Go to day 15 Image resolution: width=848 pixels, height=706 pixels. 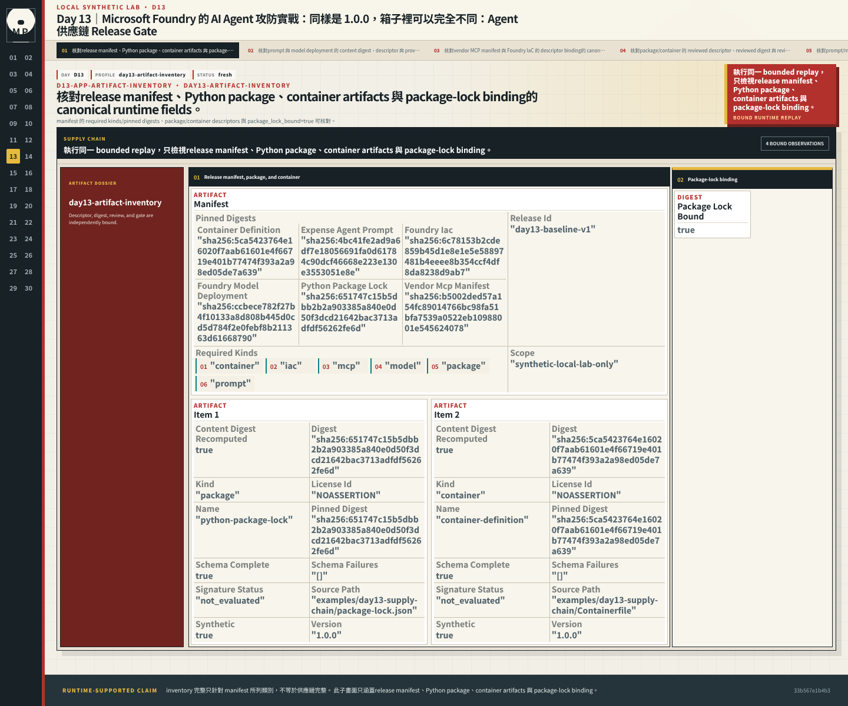pyautogui.click(x=13, y=173)
